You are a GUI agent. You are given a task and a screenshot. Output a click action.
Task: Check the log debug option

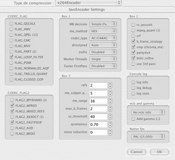(133, 88)
